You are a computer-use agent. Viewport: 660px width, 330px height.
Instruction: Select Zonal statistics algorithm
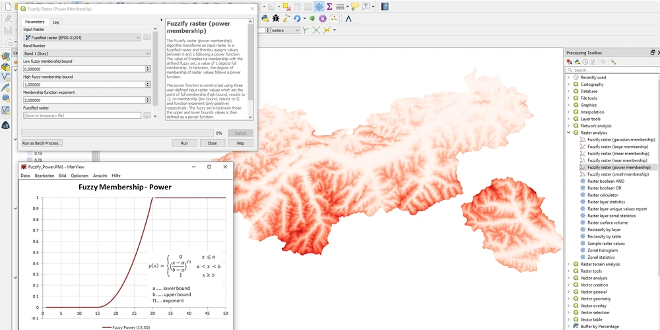coord(601,257)
